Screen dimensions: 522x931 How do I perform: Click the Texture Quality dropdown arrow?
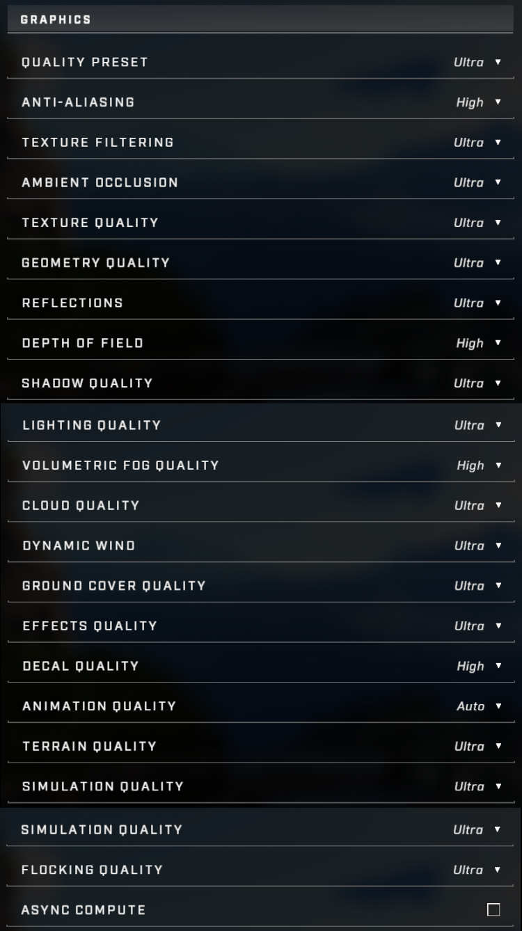click(x=498, y=223)
